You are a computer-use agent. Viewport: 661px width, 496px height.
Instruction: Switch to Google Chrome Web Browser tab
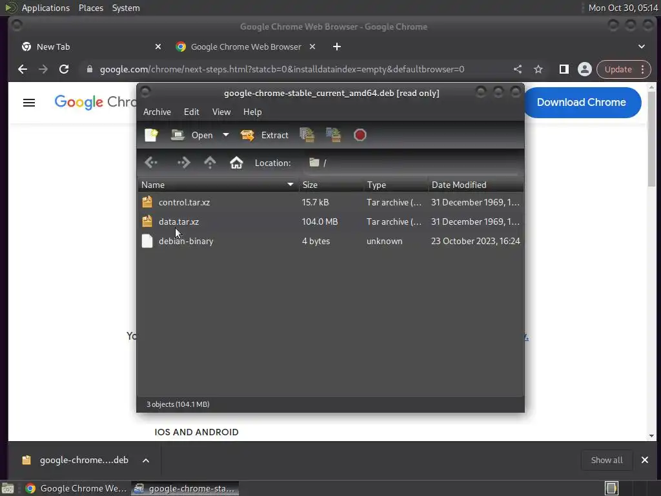click(x=246, y=46)
